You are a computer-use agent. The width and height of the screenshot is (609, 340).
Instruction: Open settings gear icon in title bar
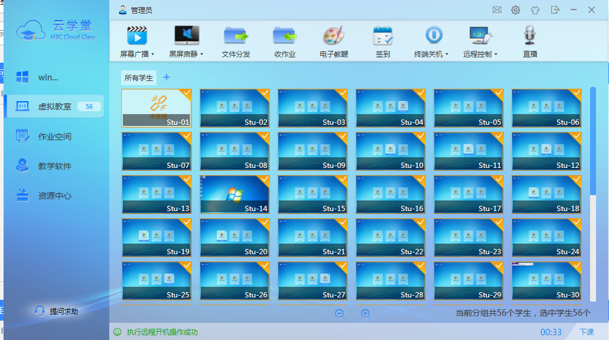coord(516,9)
